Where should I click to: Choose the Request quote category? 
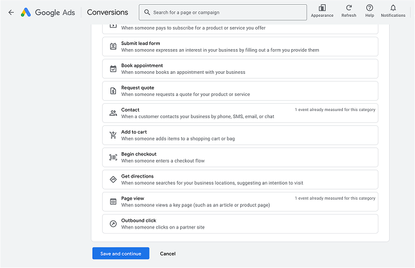tap(240, 91)
